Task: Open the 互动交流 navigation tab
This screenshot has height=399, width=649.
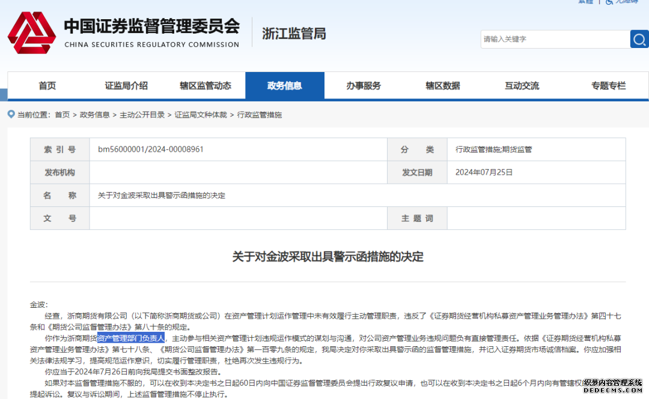Action: click(522, 86)
